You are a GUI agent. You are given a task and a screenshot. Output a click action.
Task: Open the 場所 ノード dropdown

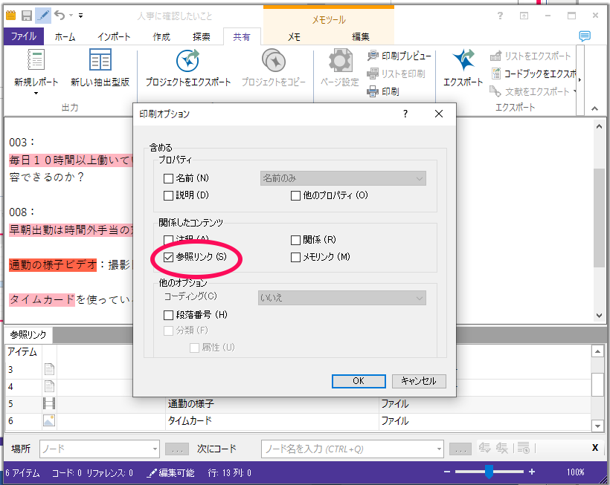pyautogui.click(x=155, y=449)
